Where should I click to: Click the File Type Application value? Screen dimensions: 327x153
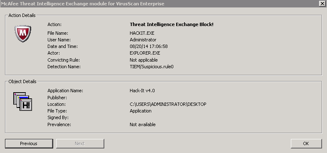[x=140, y=111]
